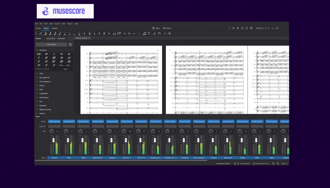Select the sharp accidental icon
330x188 pixels.
(x=104, y=33)
